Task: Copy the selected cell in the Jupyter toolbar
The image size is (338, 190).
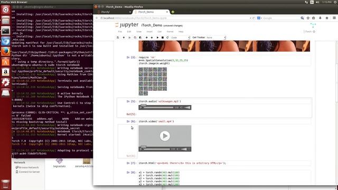Action: [135, 37]
